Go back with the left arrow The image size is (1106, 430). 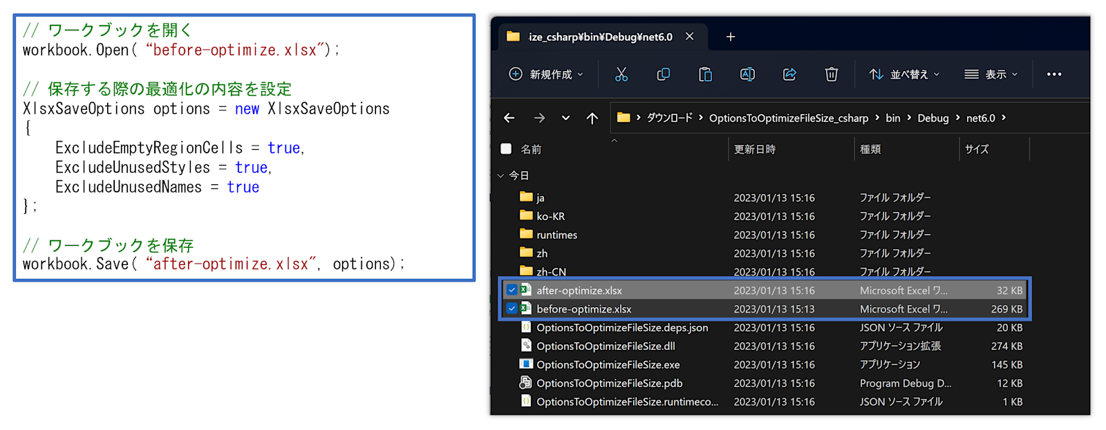(509, 118)
